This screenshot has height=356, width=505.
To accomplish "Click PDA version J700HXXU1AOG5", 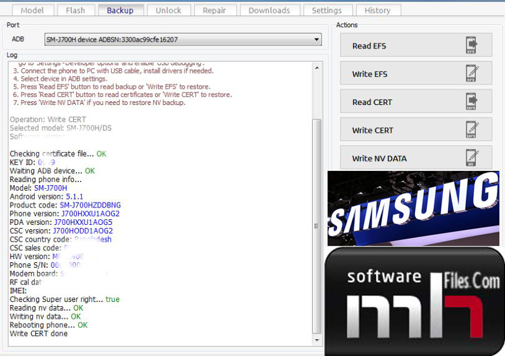I will 83,222.
